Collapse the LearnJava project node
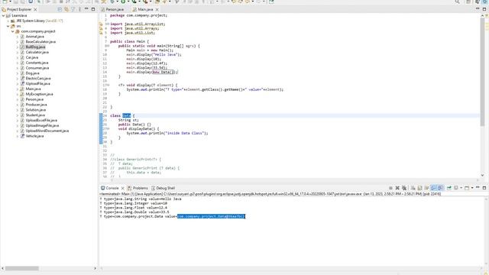This screenshot has width=489, height=275. pyautogui.click(x=3, y=15)
